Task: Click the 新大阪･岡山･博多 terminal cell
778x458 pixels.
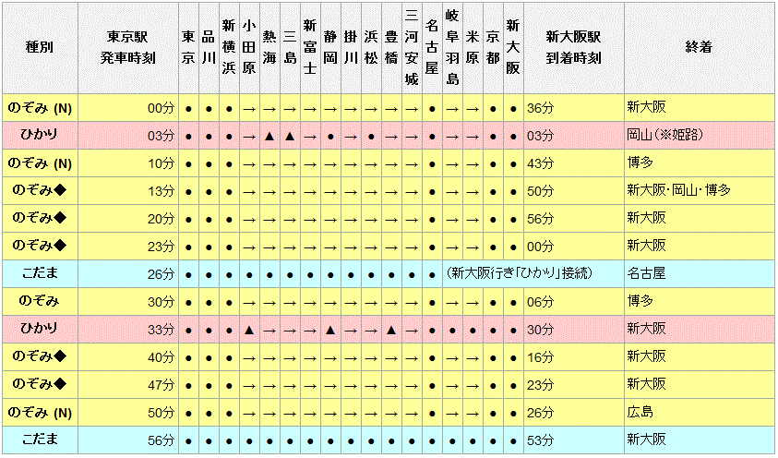Action: [x=699, y=191]
